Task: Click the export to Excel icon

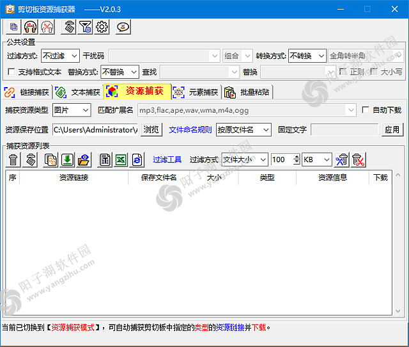Action: (121, 159)
